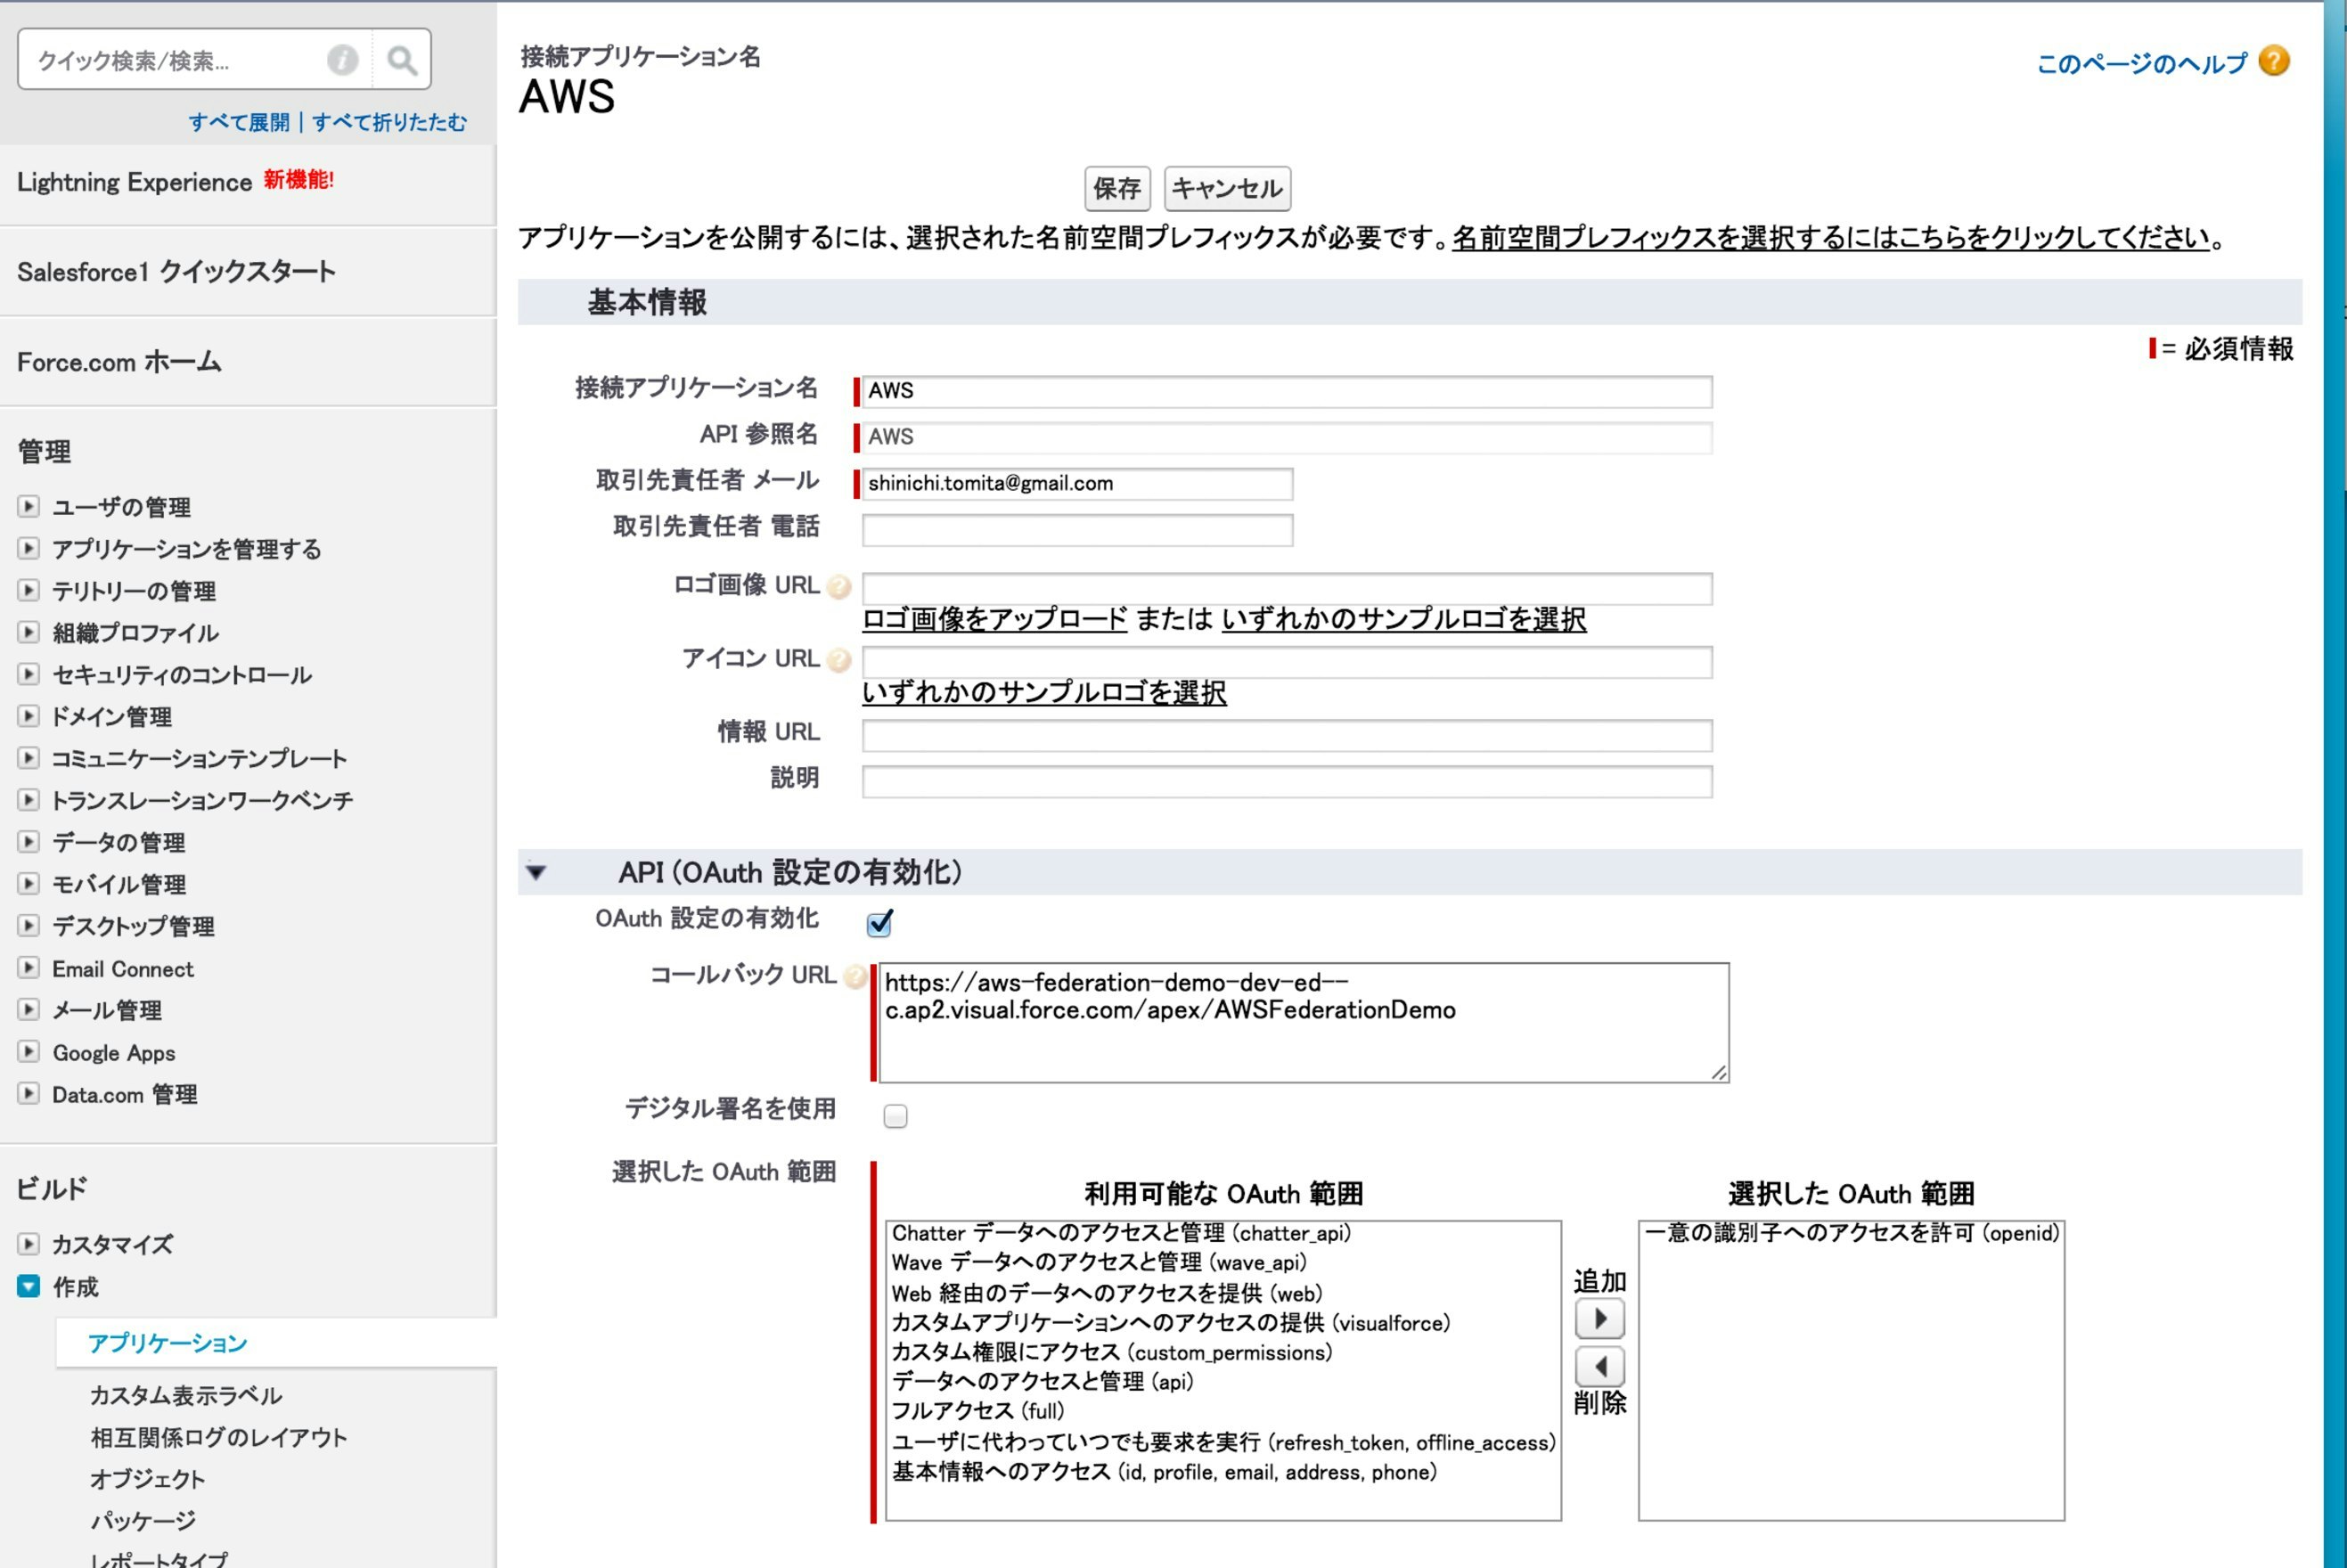Expand the カスタマイズ node
The width and height of the screenshot is (2347, 1568).
click(28, 1245)
